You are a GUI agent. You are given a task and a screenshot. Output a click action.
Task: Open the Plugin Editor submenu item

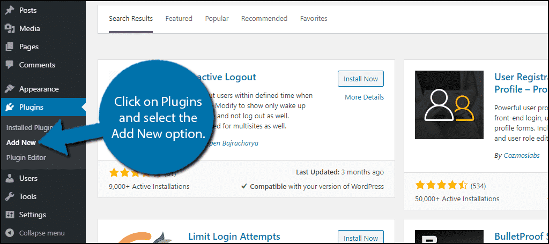click(x=26, y=158)
